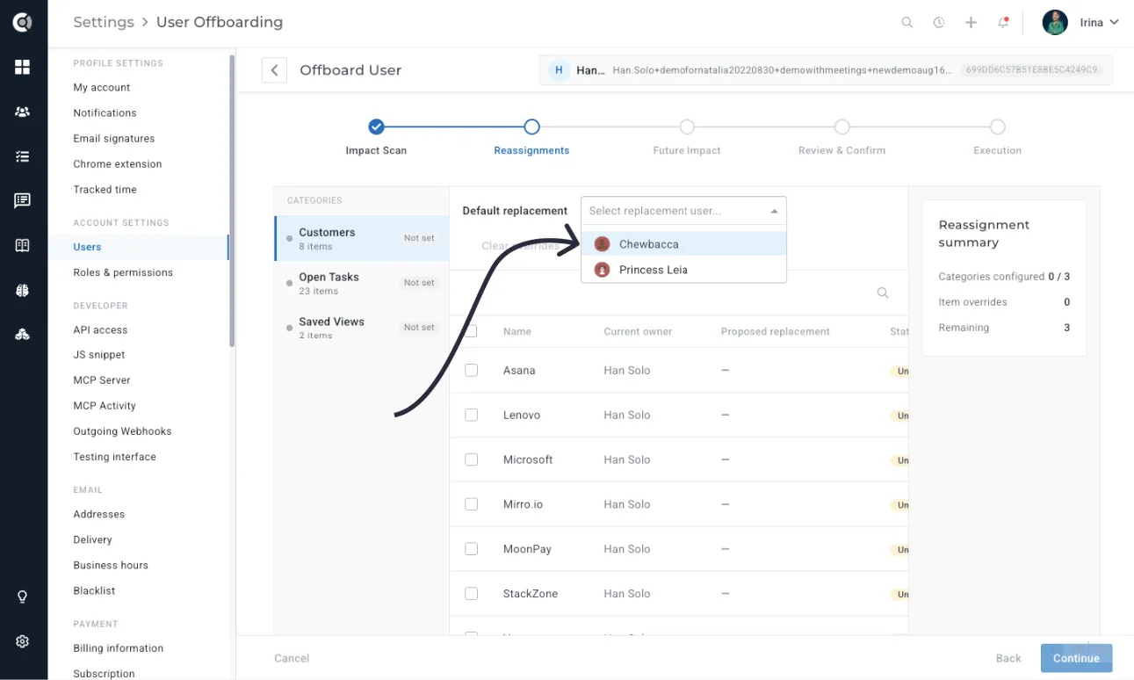The image size is (1134, 680).
Task: Select the Saved Views category
Action: click(362, 328)
